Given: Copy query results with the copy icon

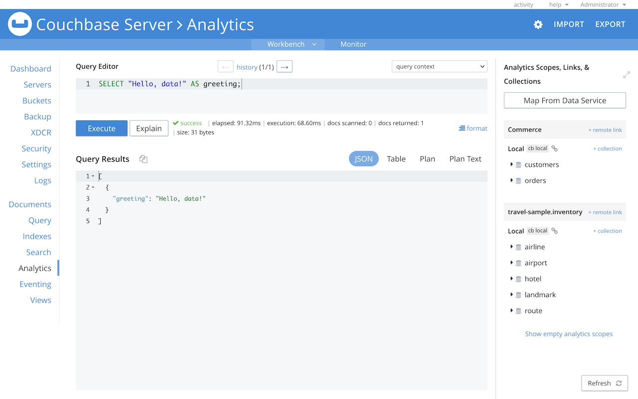Looking at the screenshot, I should [x=144, y=159].
